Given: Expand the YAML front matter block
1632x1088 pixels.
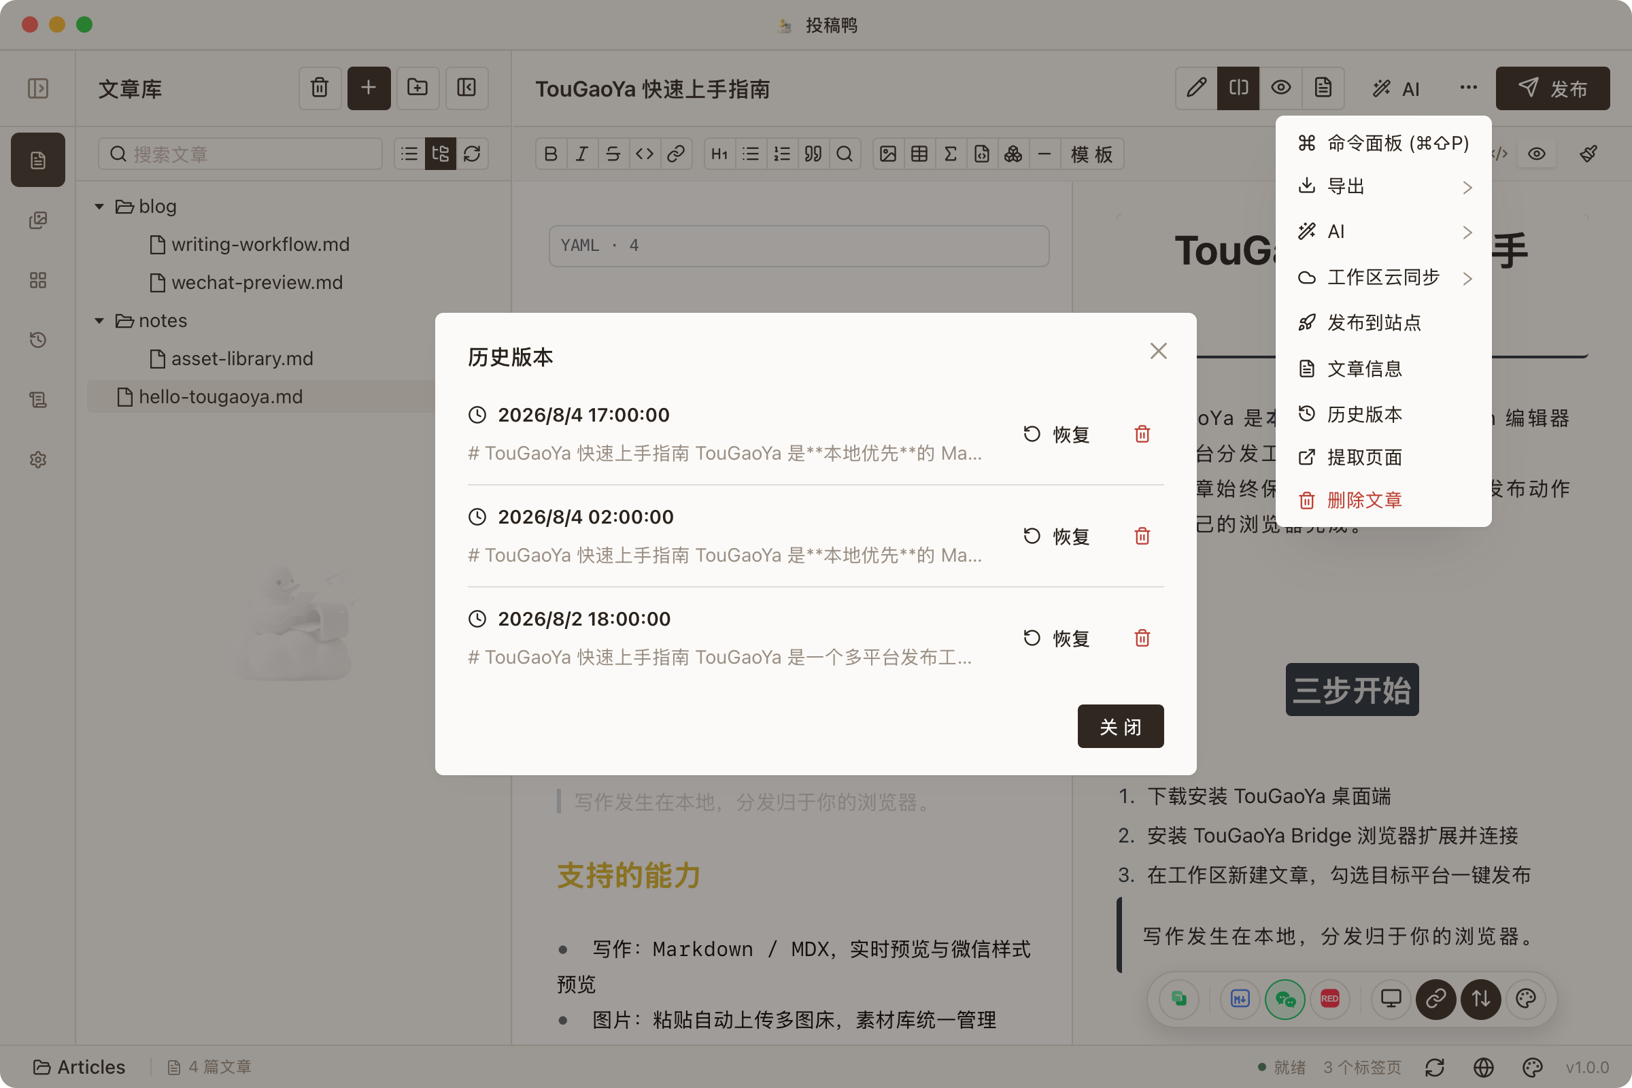Looking at the screenshot, I should click(x=798, y=245).
